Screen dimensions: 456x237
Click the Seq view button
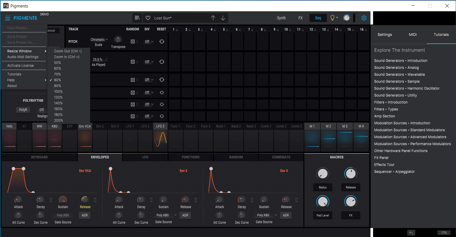point(318,18)
